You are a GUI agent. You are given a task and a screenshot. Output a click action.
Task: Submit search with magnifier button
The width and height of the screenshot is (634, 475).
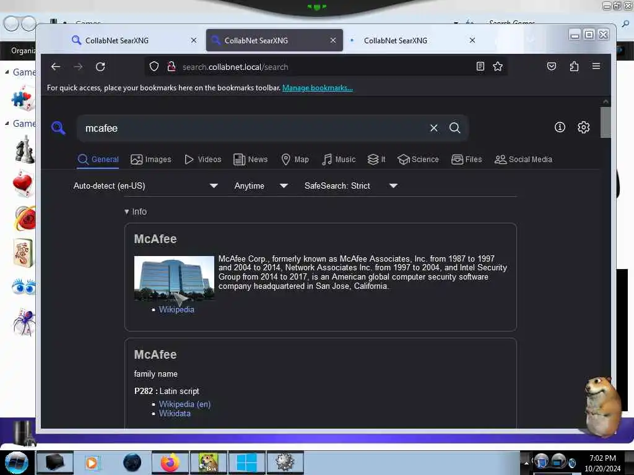(x=455, y=128)
